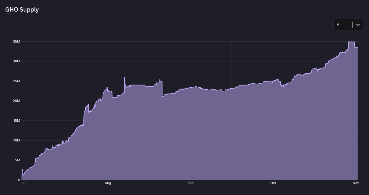Viewport: 369px width, 195px height.
Task: Click the 35M y-axis label
Action: pos(16,41)
